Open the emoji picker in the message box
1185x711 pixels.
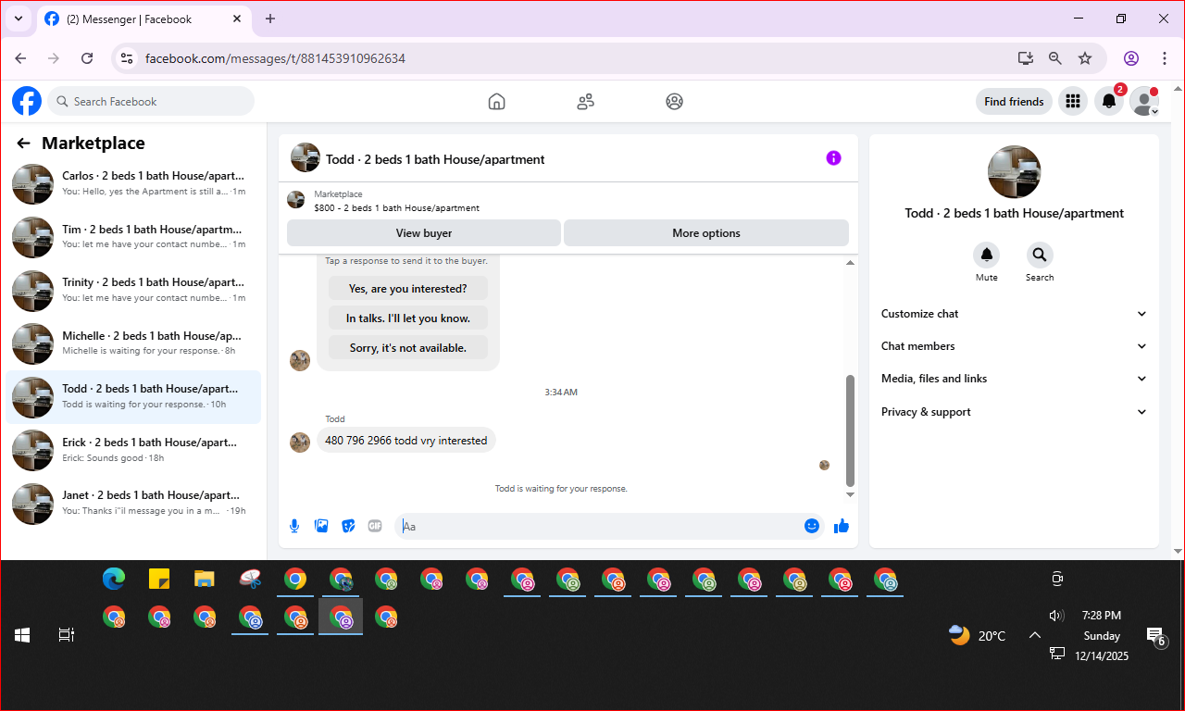[812, 526]
